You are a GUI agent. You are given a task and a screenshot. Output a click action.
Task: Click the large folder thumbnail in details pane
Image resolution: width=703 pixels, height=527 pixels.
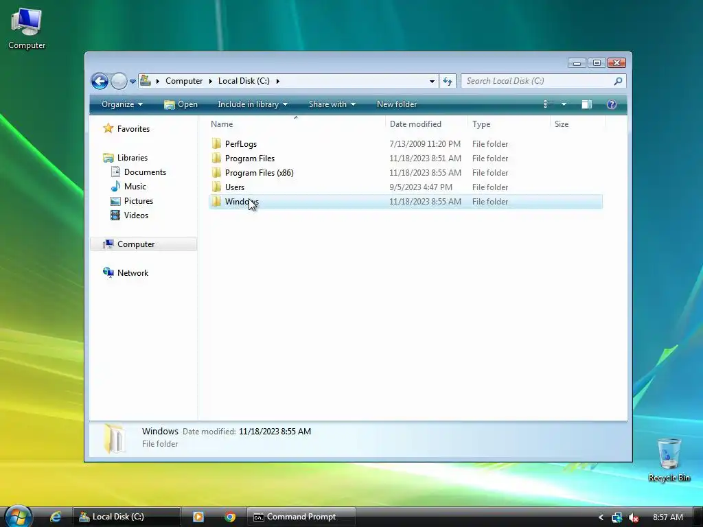(115, 438)
